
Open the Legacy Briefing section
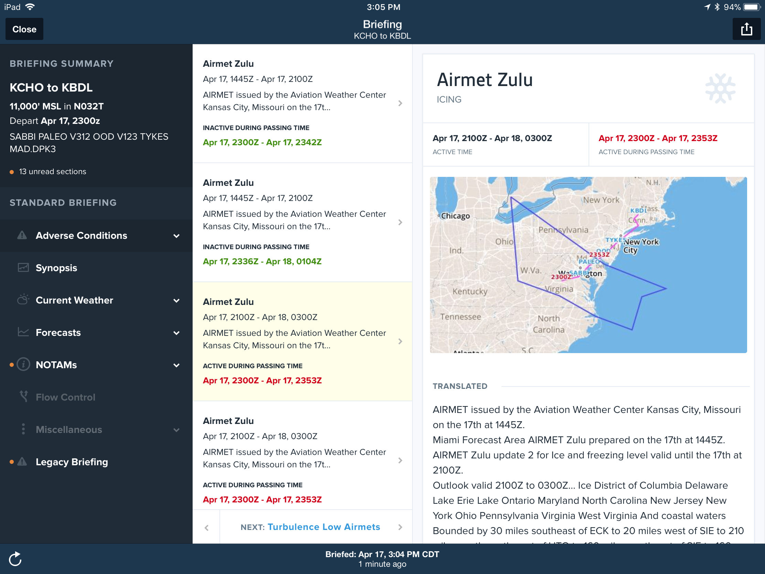click(x=72, y=462)
